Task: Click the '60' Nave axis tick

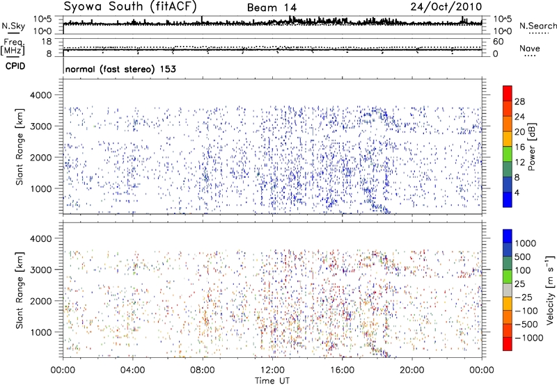Action: click(499, 42)
